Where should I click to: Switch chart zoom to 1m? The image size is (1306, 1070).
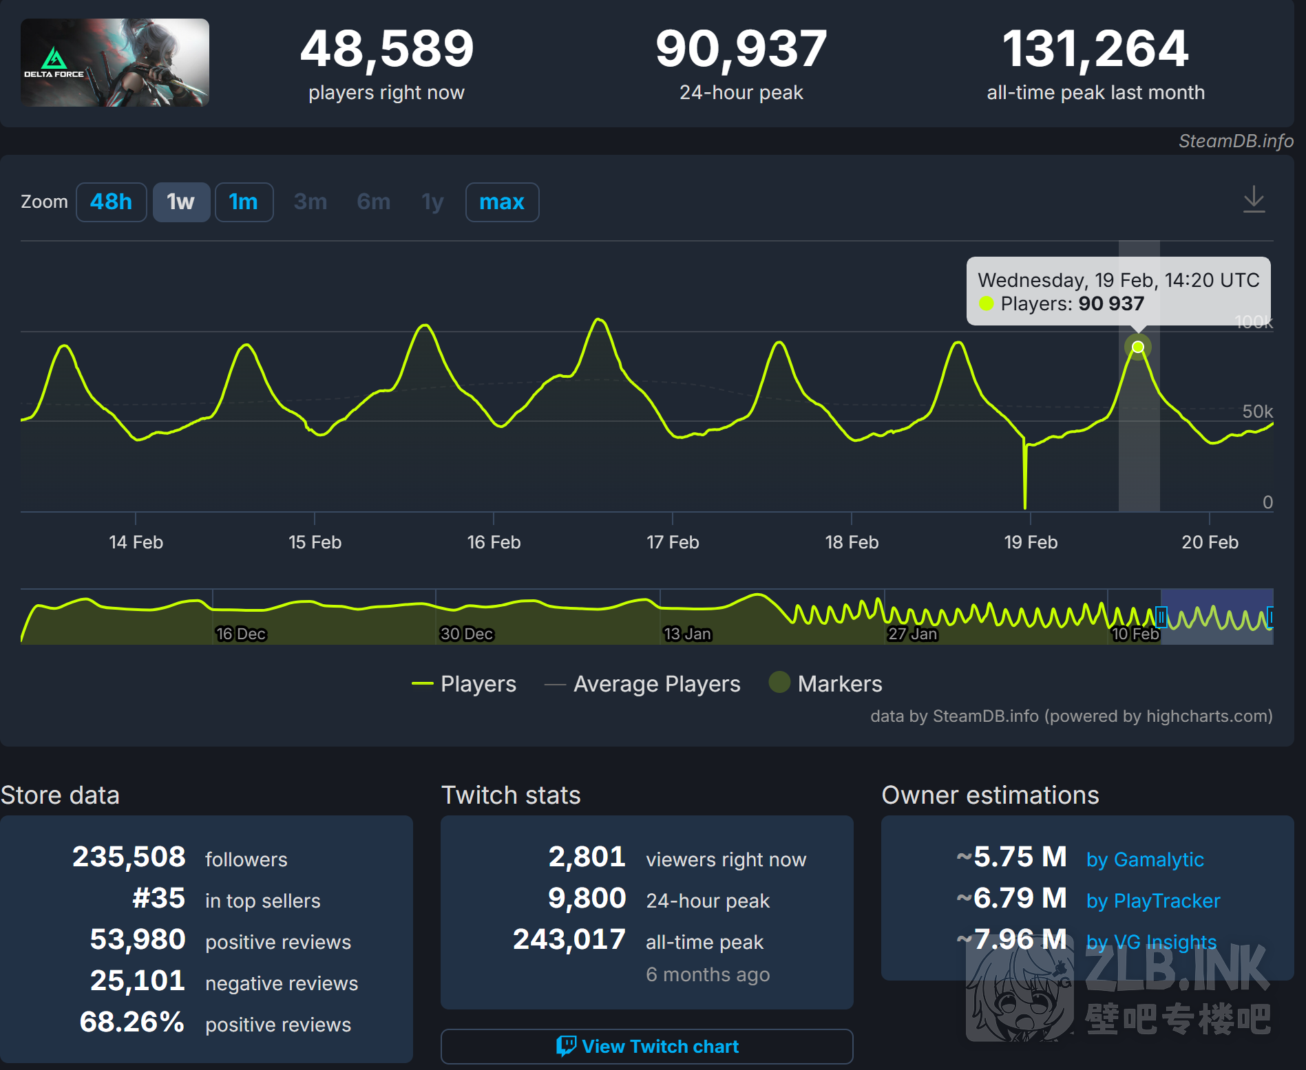[x=244, y=202]
